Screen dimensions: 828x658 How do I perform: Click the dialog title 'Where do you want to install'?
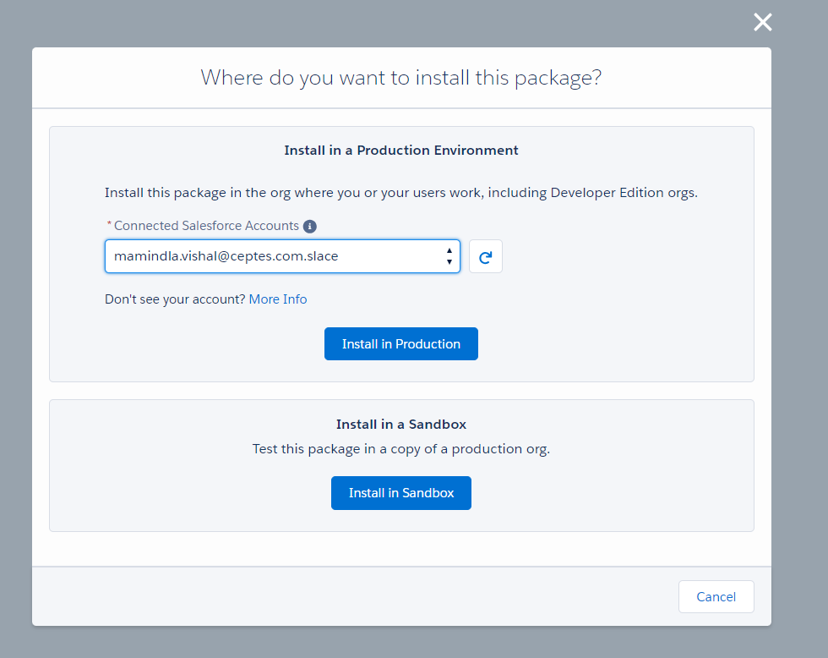pyautogui.click(x=400, y=78)
